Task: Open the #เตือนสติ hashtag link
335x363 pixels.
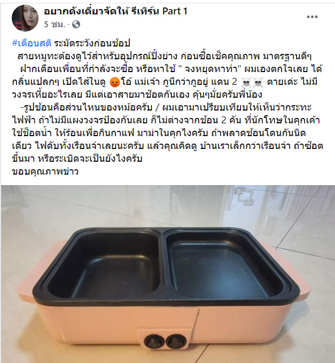Action: [x=32, y=43]
